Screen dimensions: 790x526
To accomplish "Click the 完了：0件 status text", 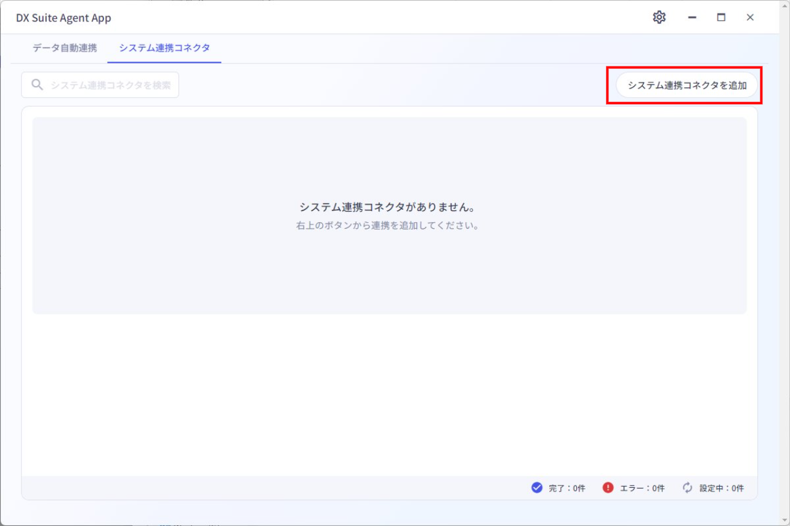I will coord(566,488).
